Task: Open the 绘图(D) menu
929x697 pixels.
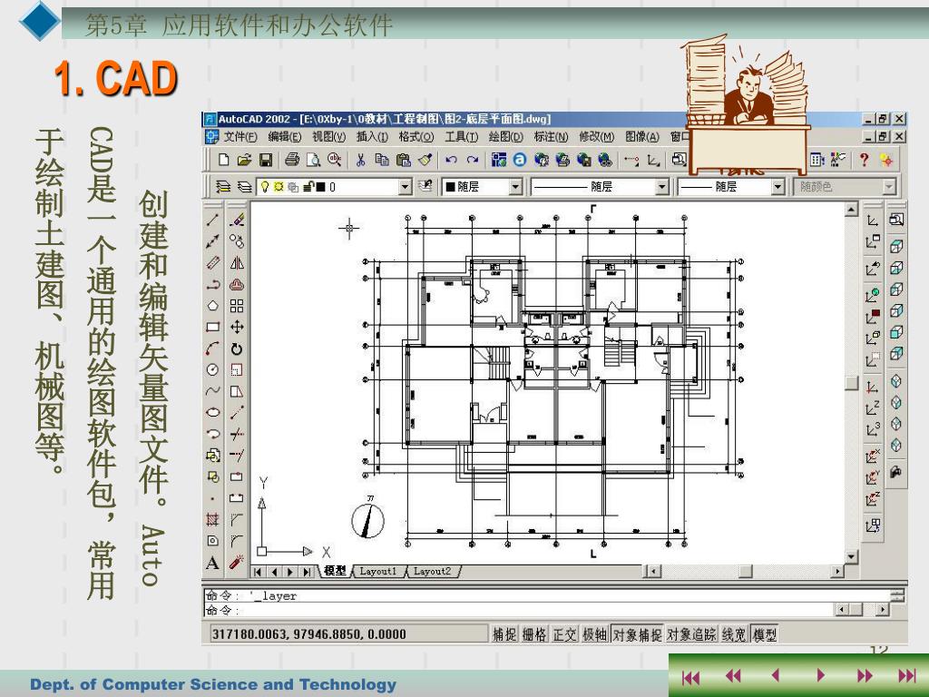Action: coord(506,137)
